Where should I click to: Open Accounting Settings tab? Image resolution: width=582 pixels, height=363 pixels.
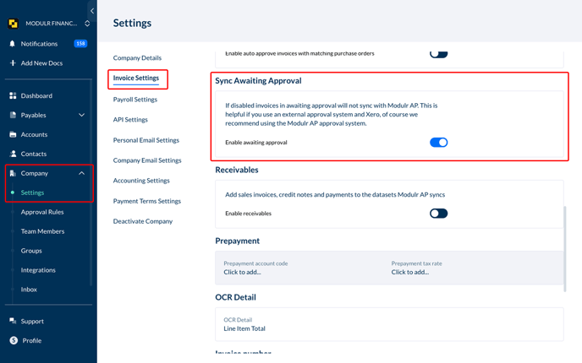pos(141,181)
